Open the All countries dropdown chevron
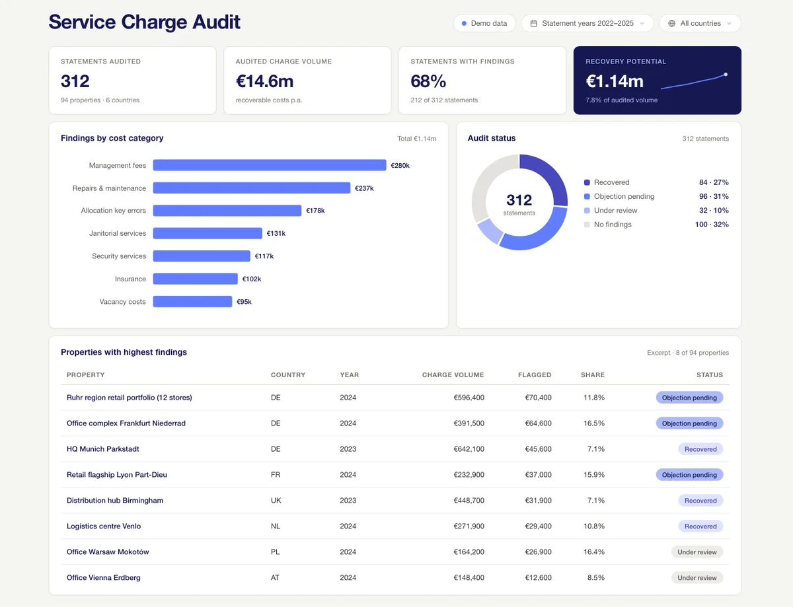 (x=729, y=23)
